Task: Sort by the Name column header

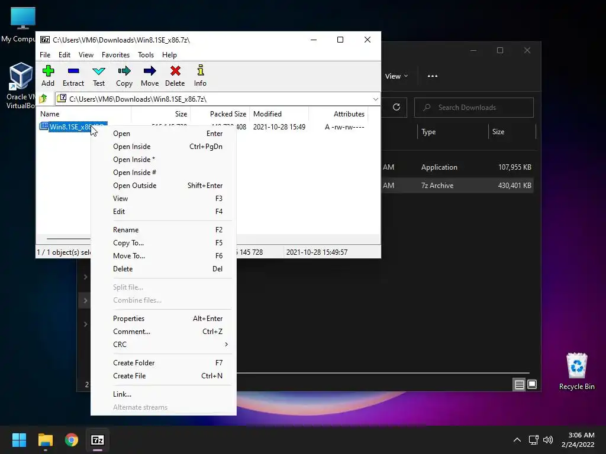Action: [x=84, y=114]
